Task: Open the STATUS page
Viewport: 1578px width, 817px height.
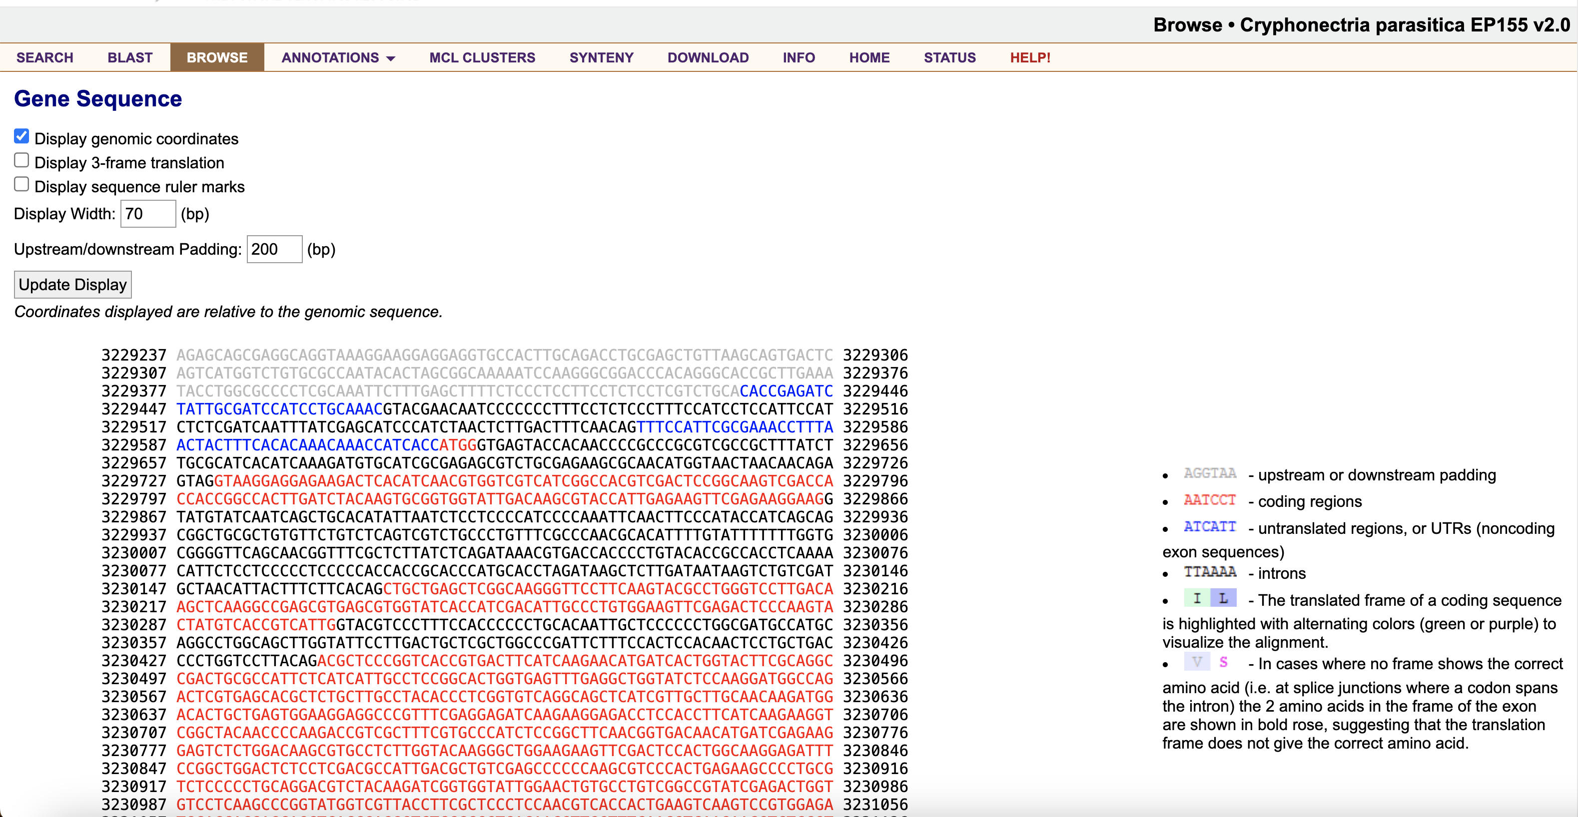Action: [x=949, y=57]
